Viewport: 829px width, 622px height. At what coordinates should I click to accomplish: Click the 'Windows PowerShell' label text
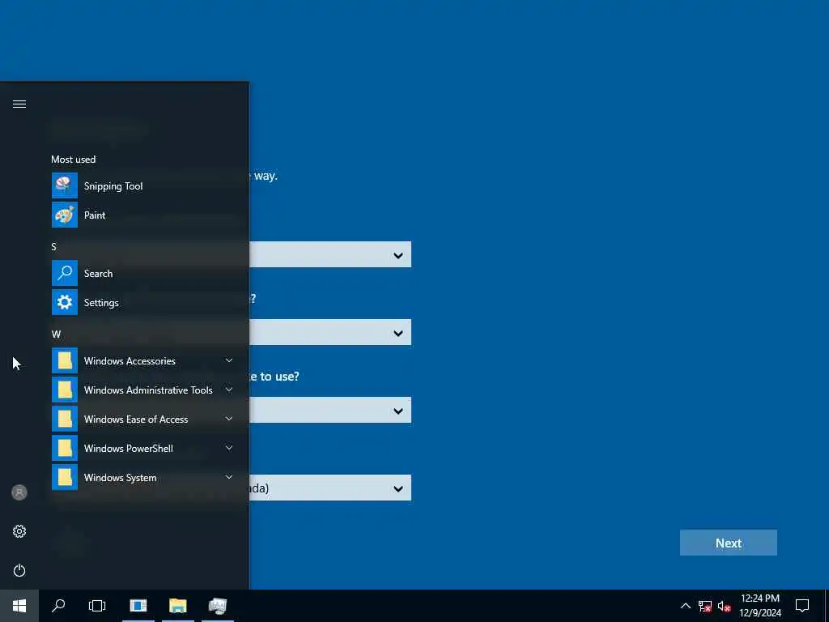[x=129, y=448]
